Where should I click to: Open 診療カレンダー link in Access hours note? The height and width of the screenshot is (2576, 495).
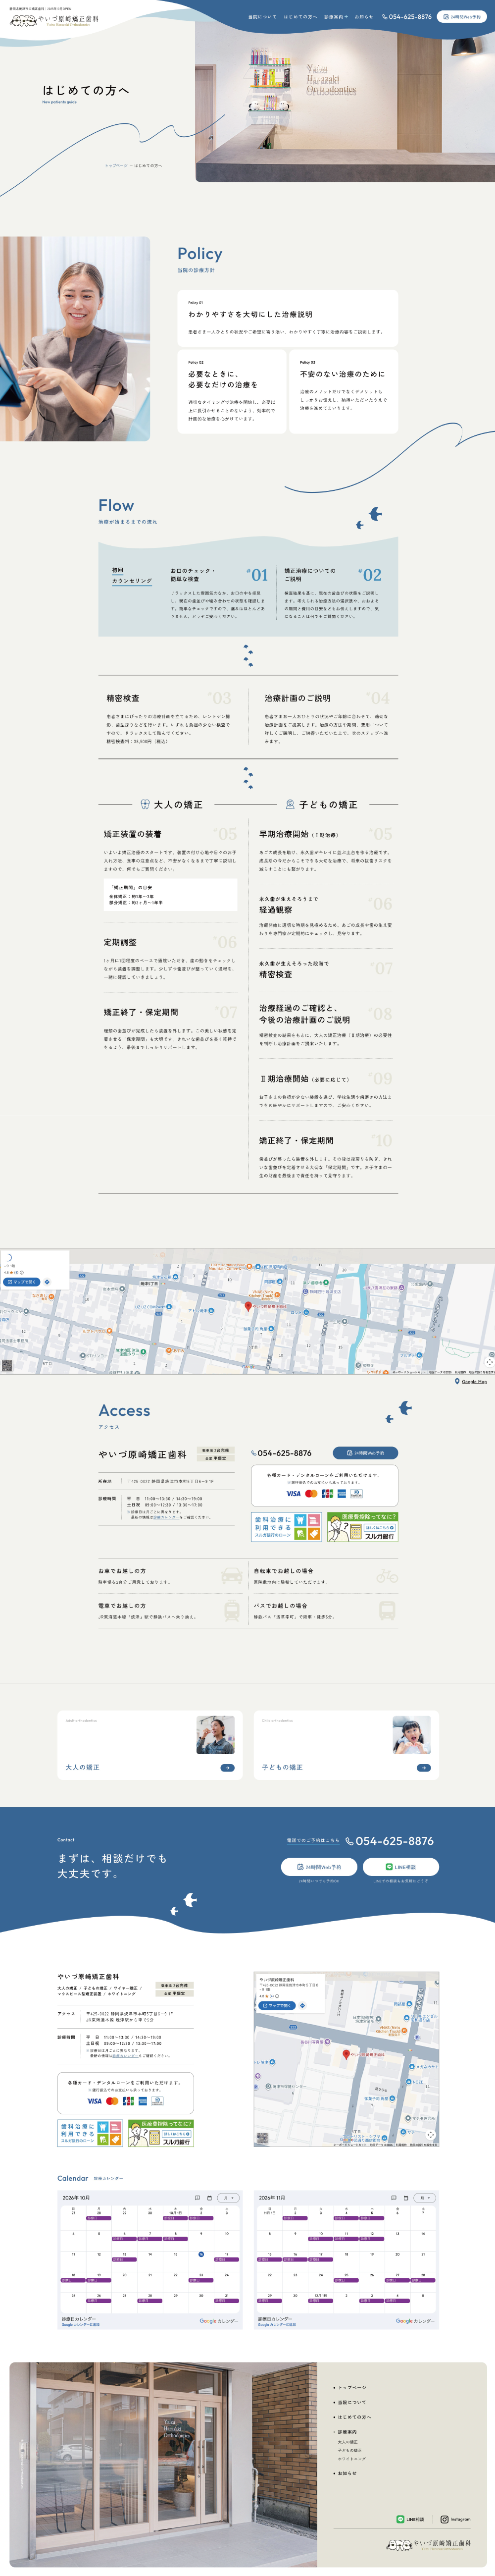tap(166, 1517)
